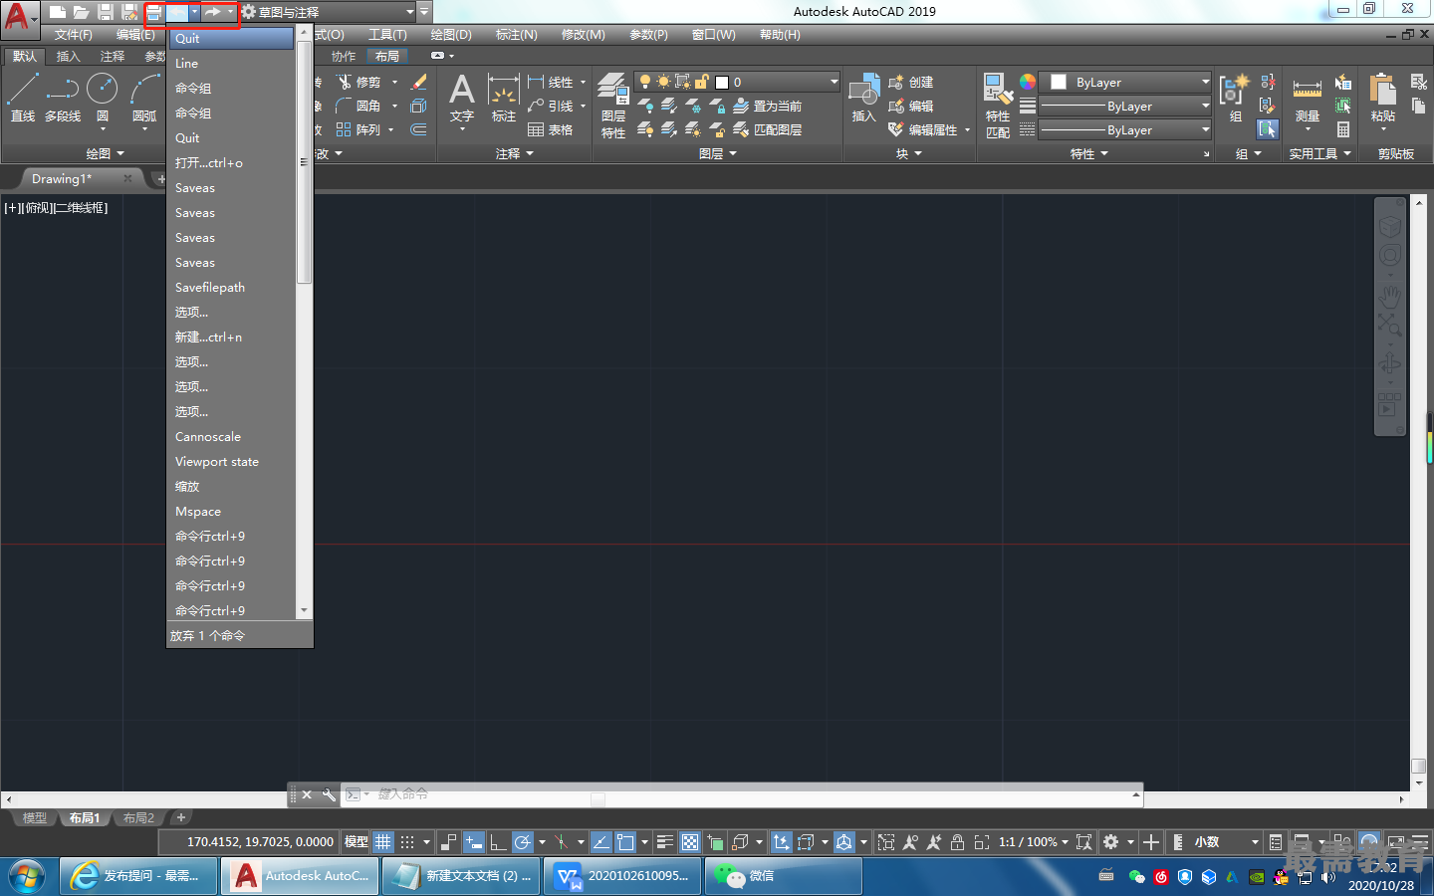Click the Redo arrow in quick access toolbar
This screenshot has height=896, width=1434.
pos(213,12)
